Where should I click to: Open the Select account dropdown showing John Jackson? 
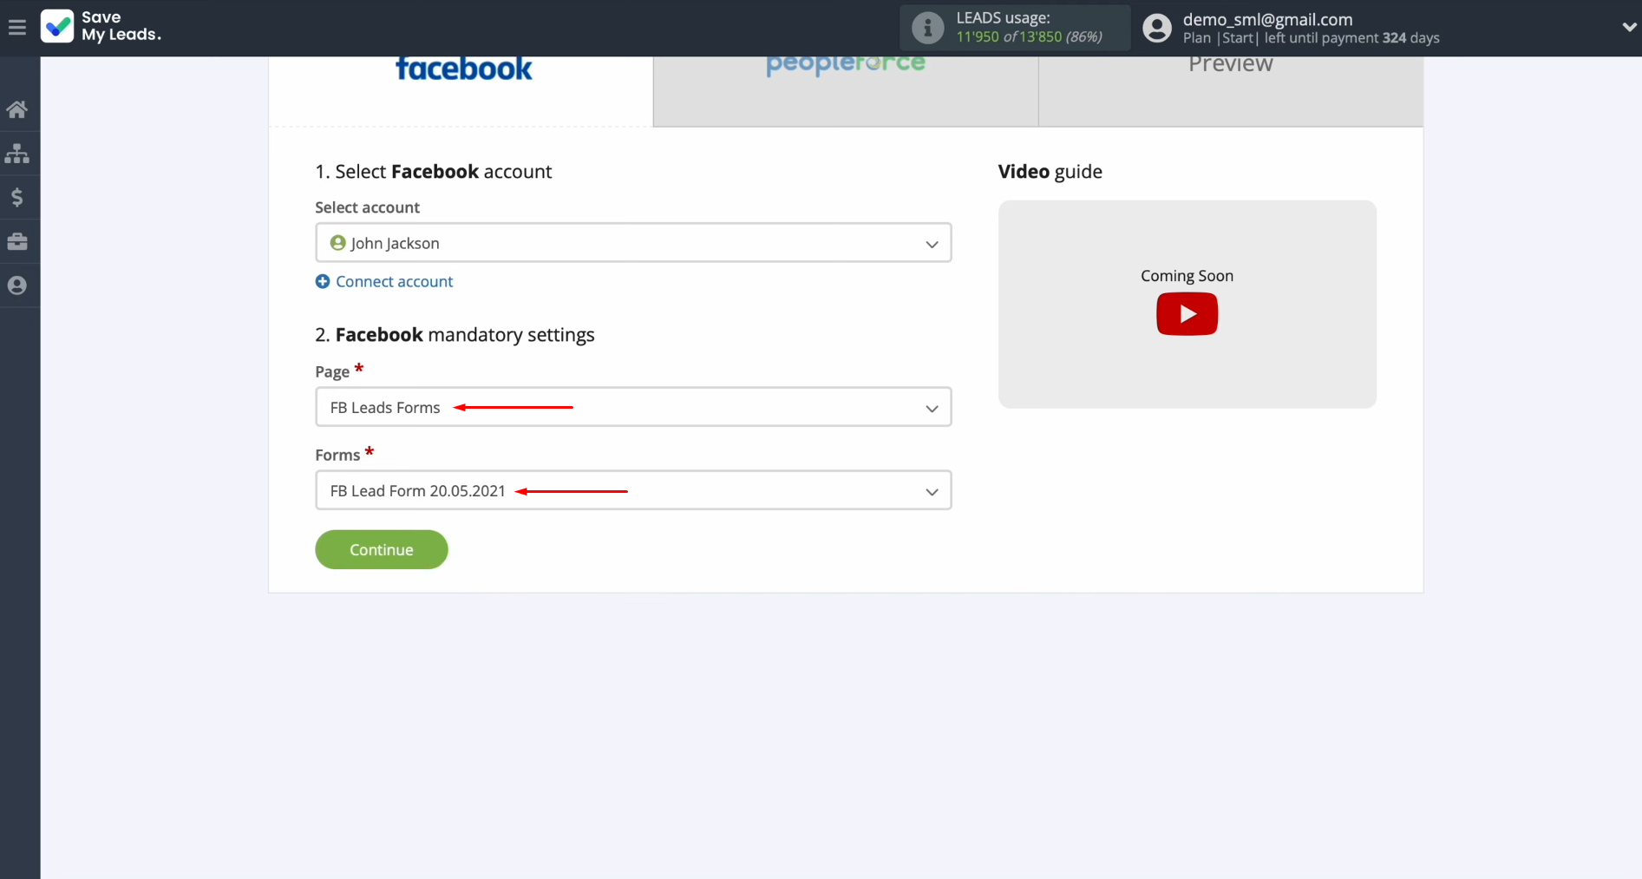click(x=633, y=243)
